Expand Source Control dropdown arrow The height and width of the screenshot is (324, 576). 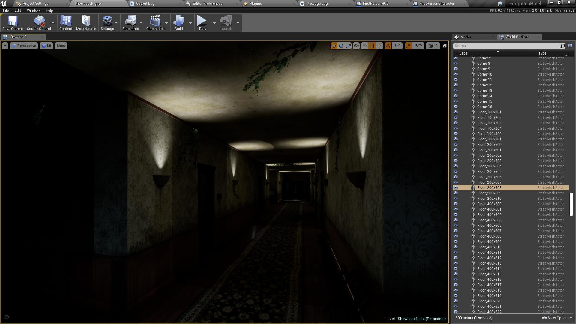tap(53, 23)
